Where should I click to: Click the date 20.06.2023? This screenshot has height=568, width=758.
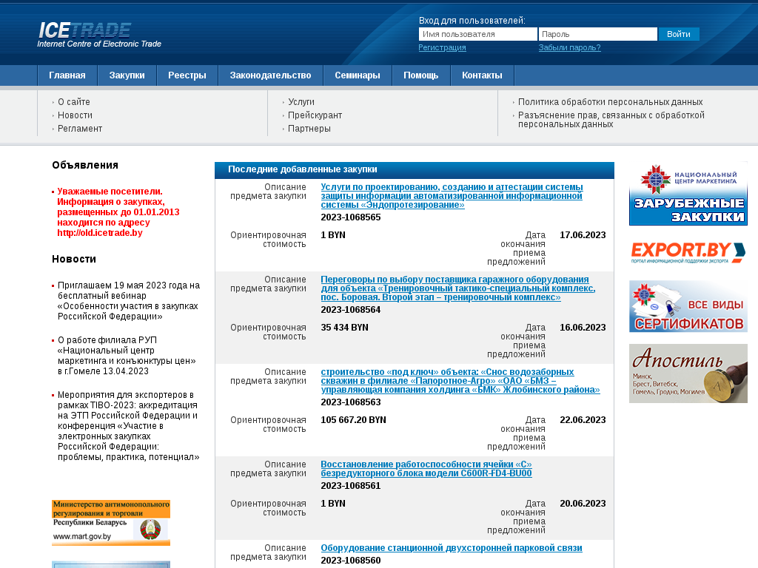click(x=583, y=504)
